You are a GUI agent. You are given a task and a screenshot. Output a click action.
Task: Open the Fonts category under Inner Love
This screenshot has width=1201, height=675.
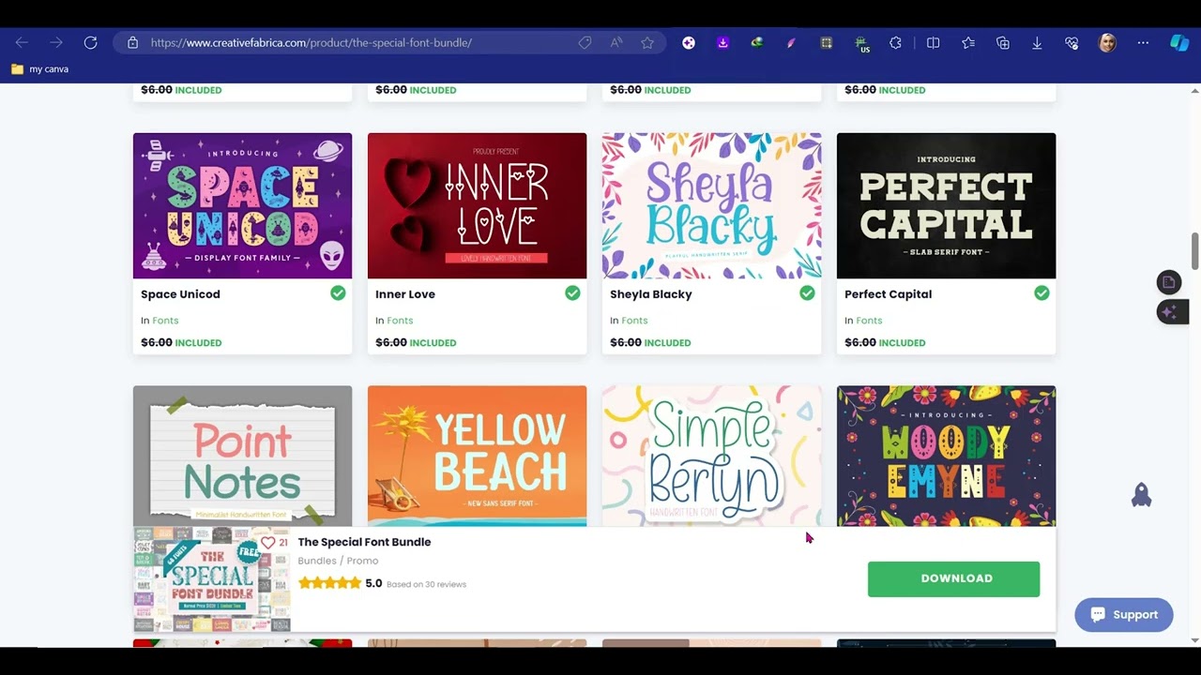coord(400,321)
